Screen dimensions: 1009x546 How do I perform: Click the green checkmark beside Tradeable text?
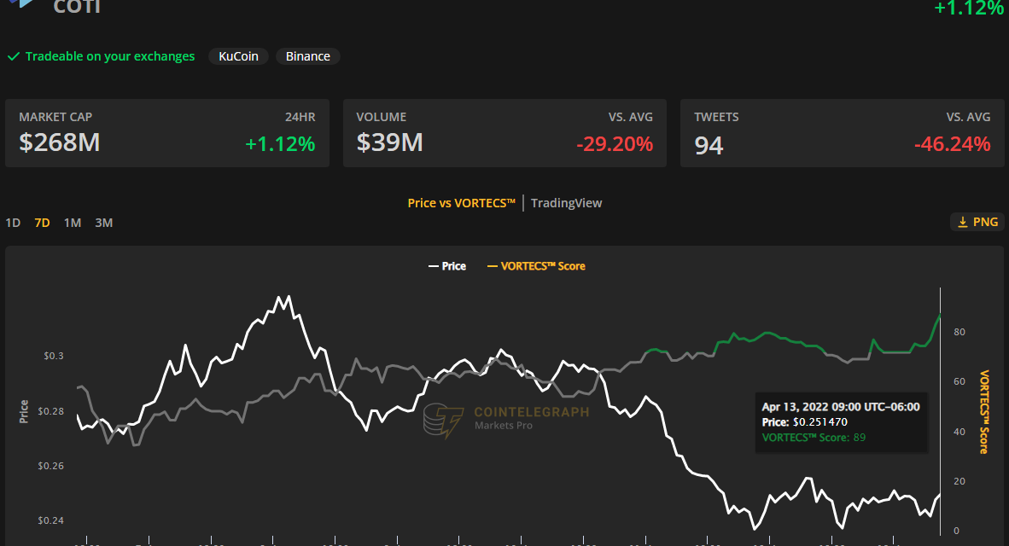[13, 56]
